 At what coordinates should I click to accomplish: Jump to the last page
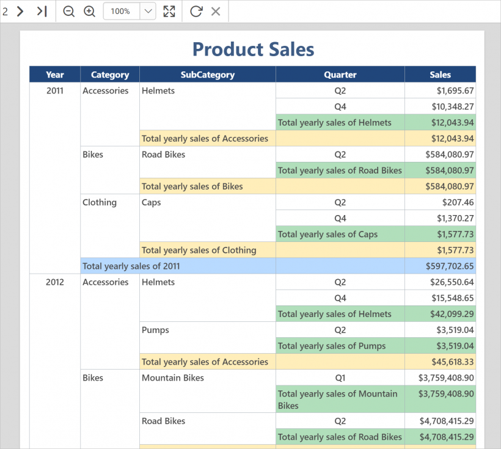[x=42, y=11]
